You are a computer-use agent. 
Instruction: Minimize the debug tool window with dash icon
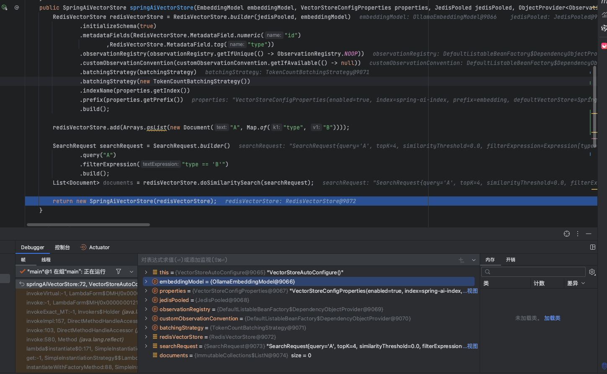589,234
